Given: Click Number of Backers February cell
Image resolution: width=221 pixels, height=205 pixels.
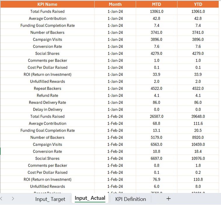Looking at the screenshot, I should click(x=47, y=137).
